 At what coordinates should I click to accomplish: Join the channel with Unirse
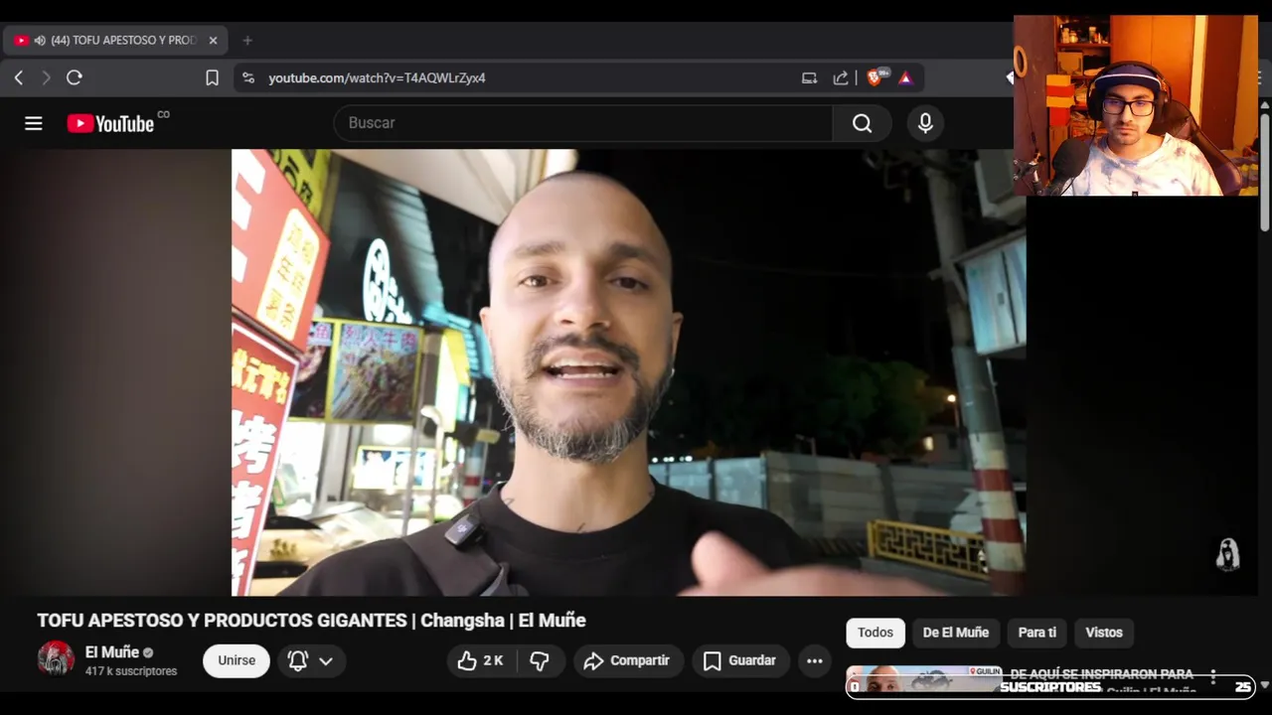(x=237, y=660)
